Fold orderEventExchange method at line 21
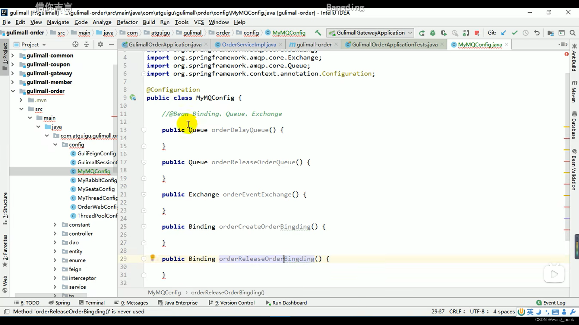The width and height of the screenshot is (579, 325). coord(144,194)
